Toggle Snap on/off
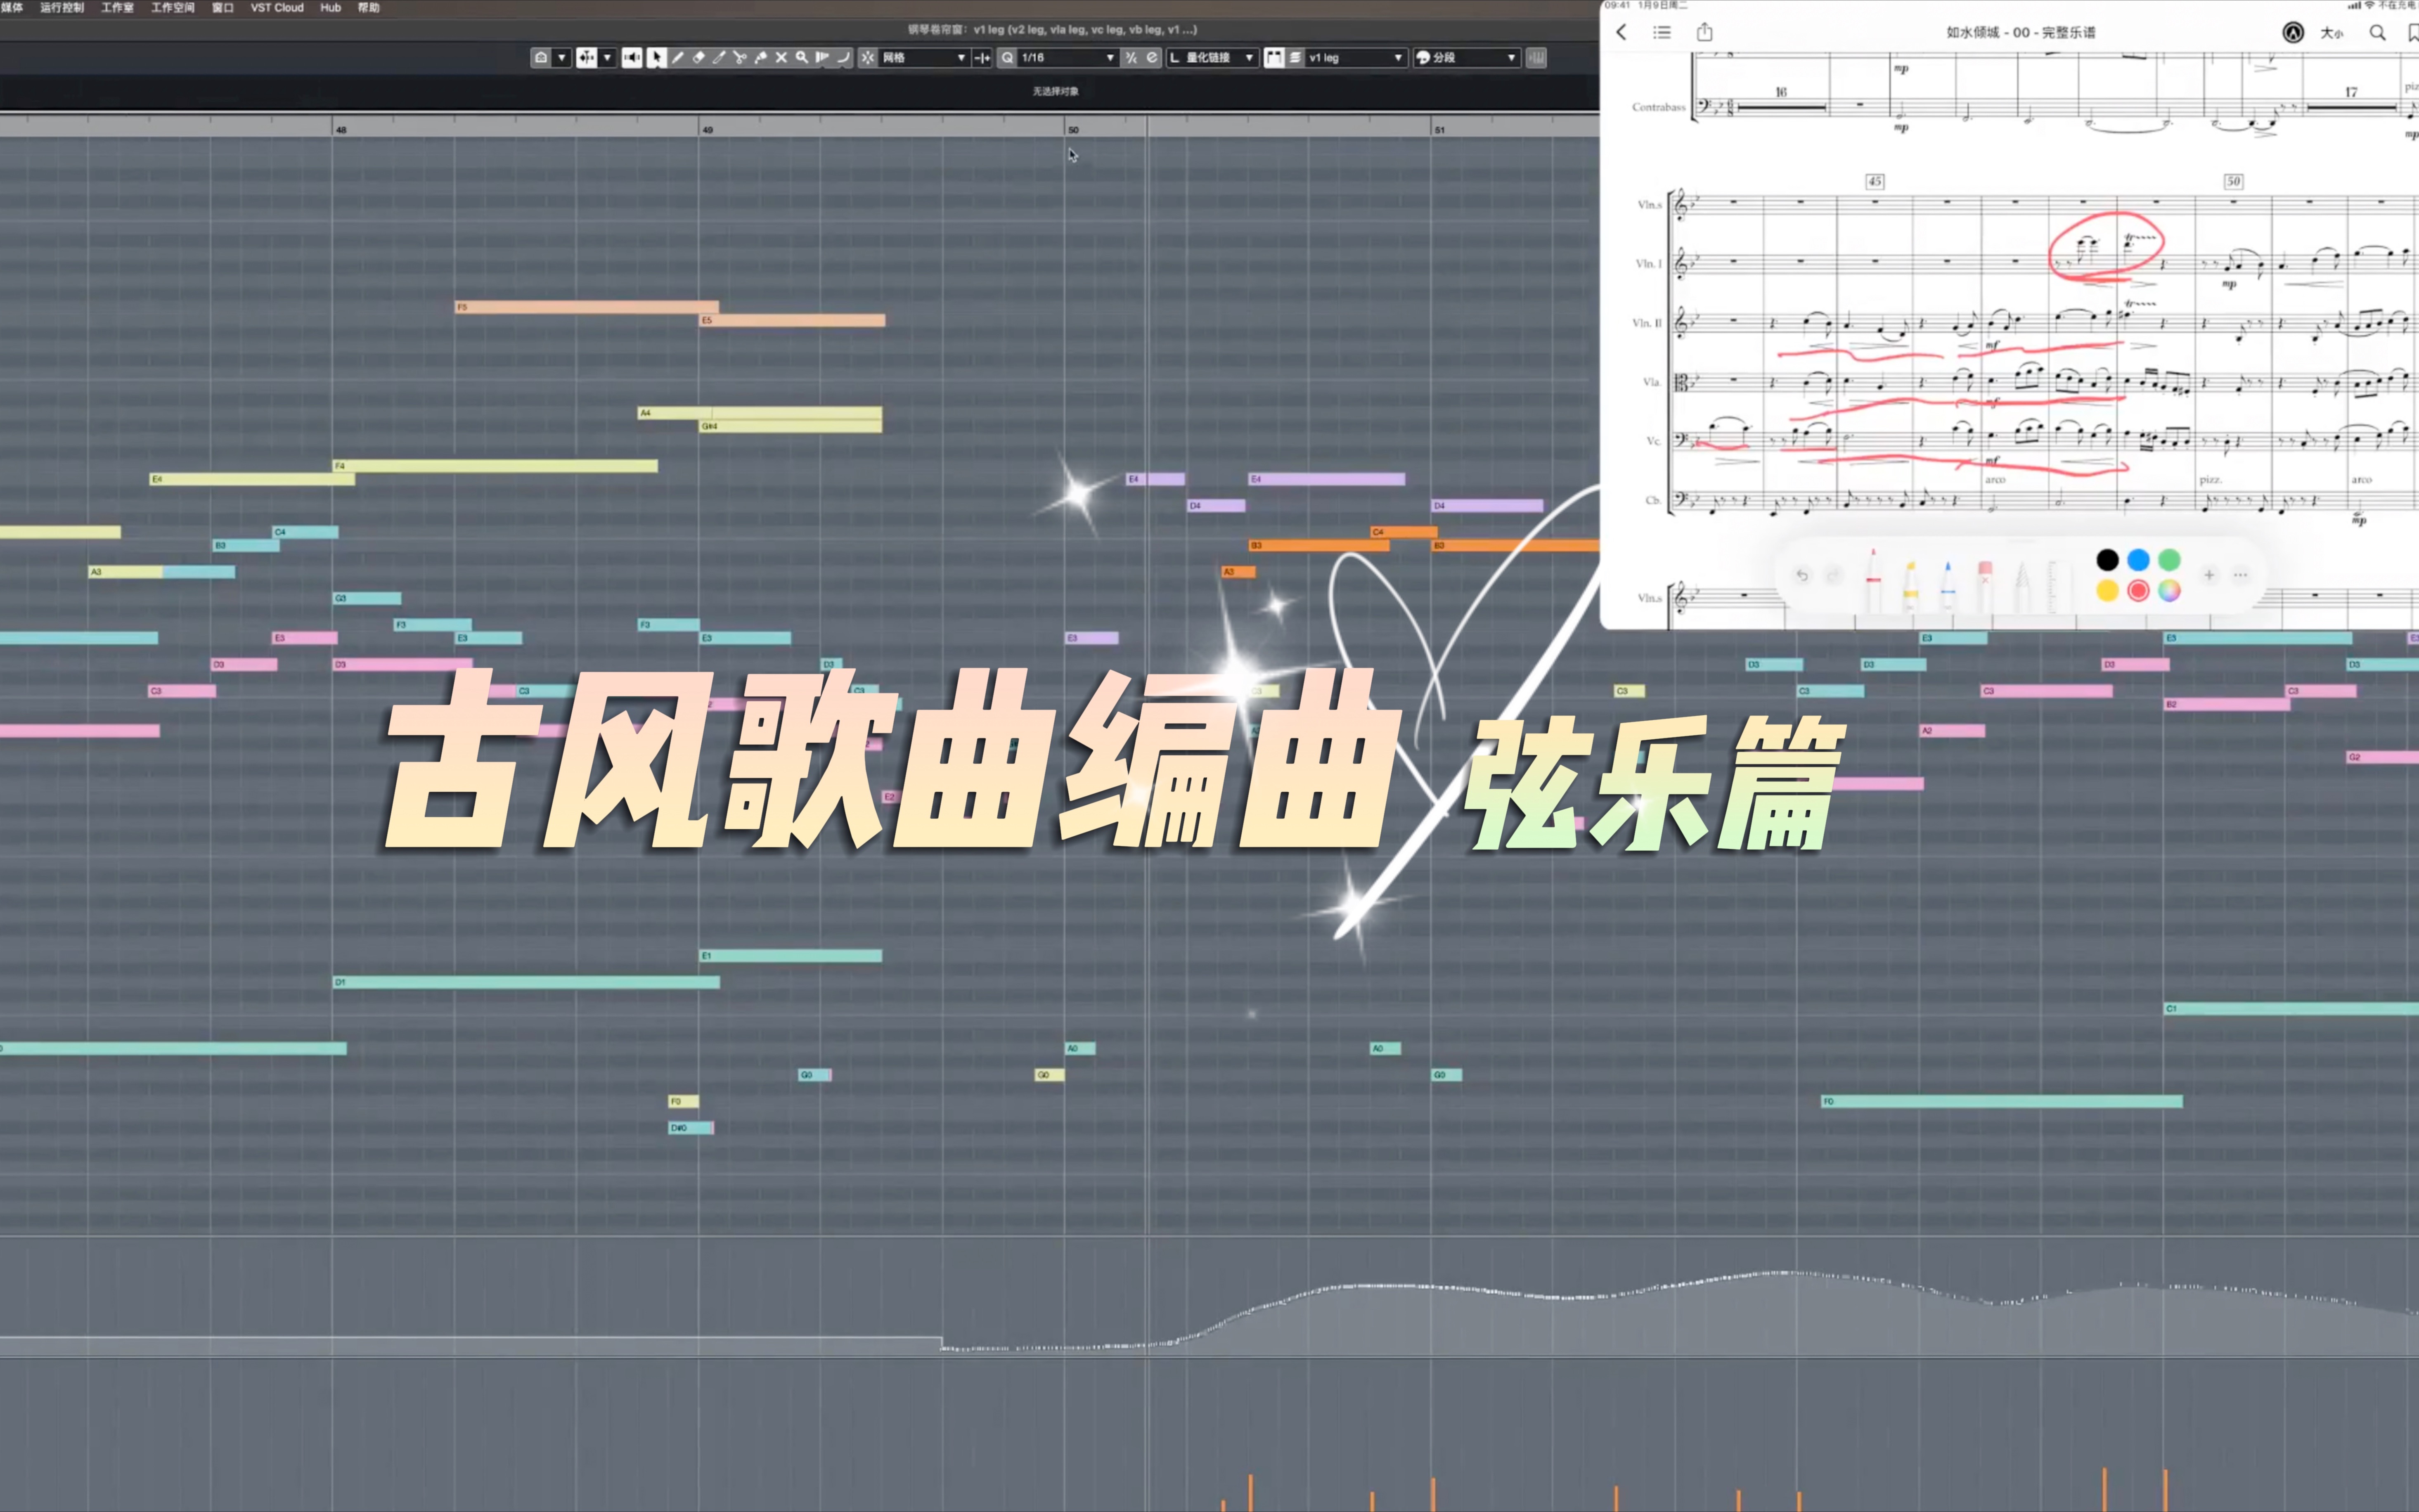The width and height of the screenshot is (2419, 1512). click(868, 58)
